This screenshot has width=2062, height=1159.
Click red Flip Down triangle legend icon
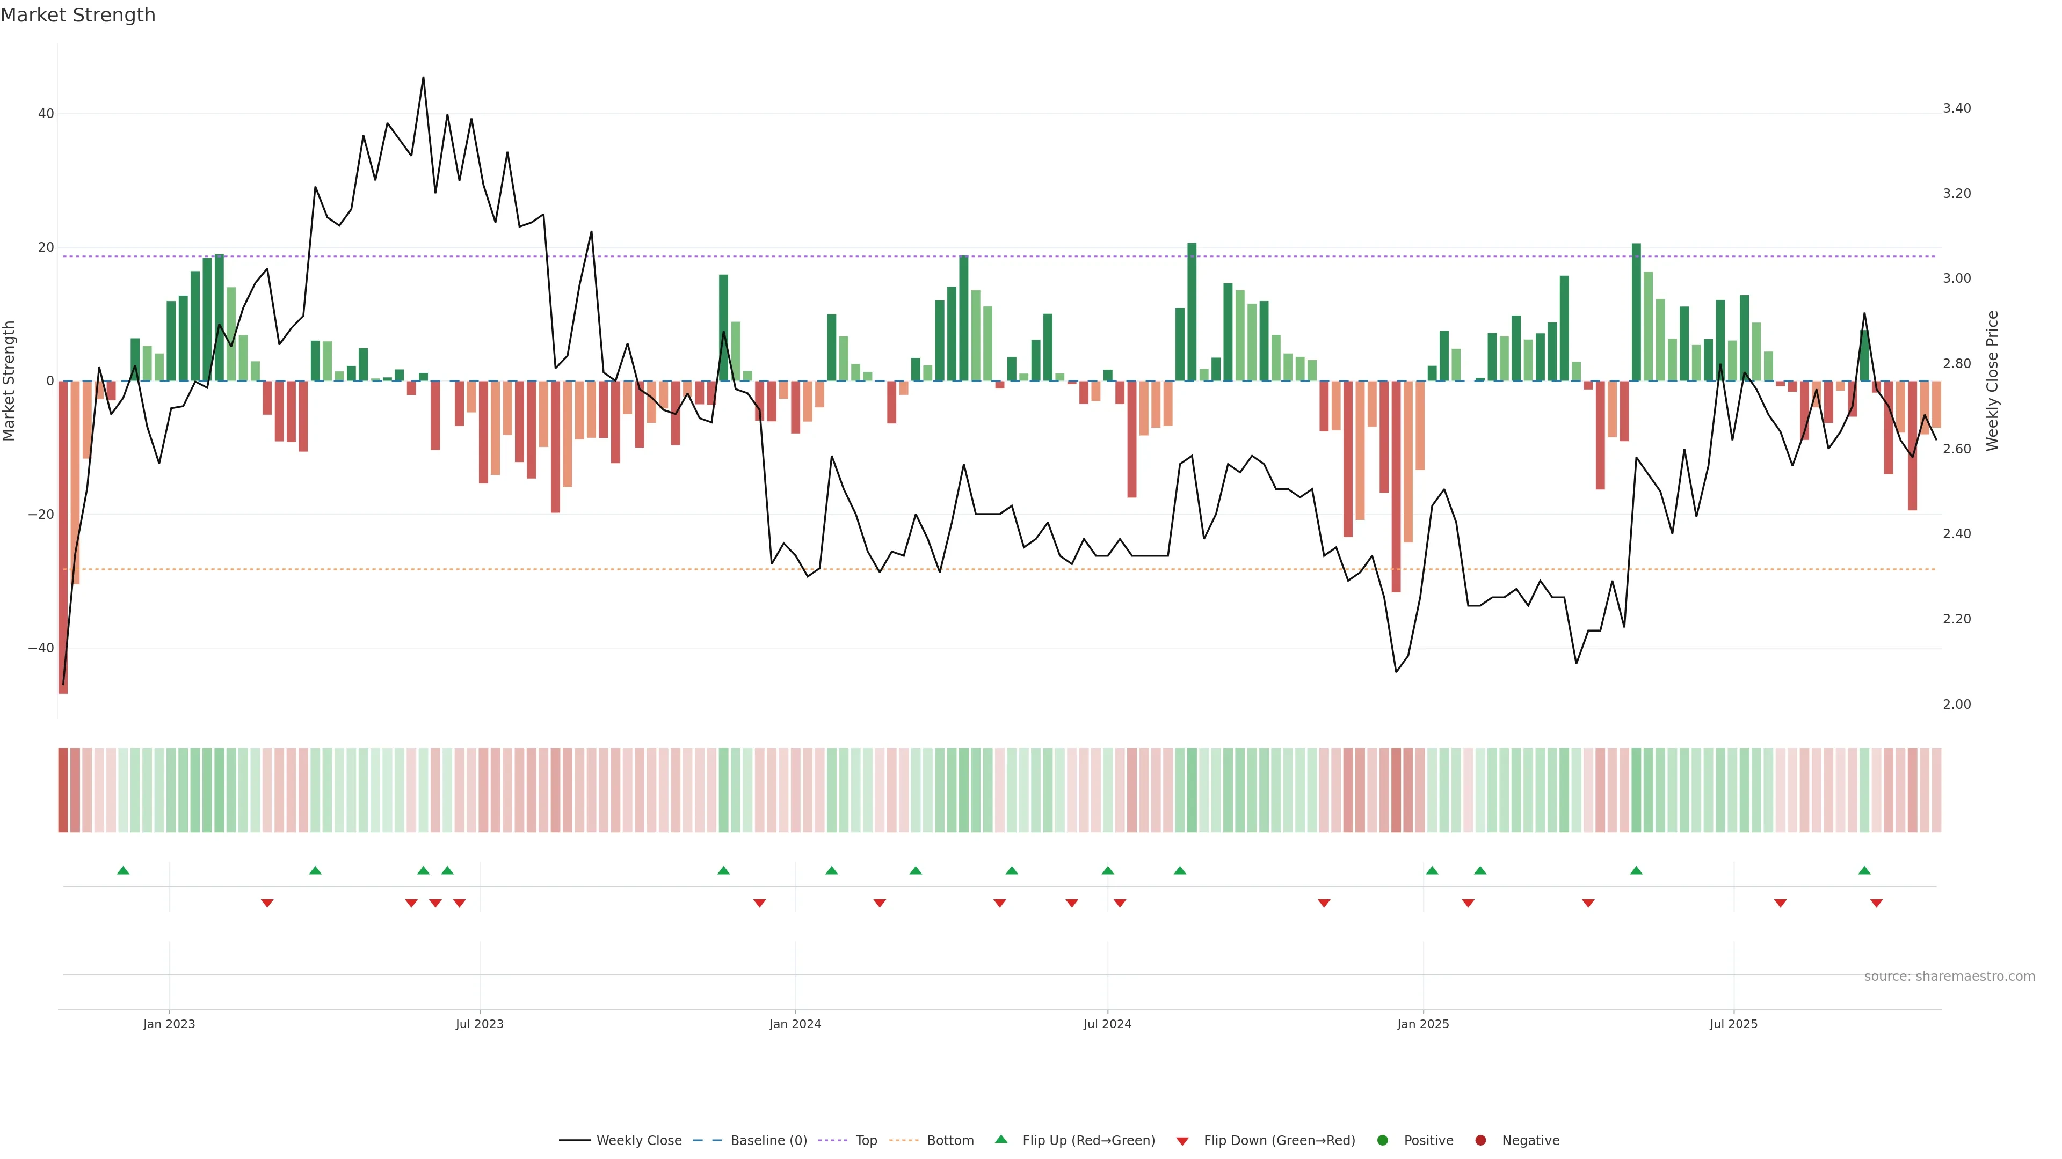pyautogui.click(x=1182, y=1141)
